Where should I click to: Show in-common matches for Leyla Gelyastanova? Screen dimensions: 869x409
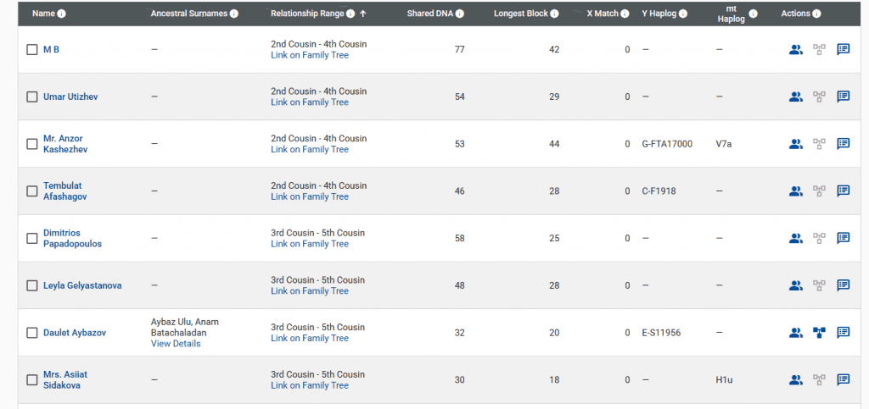click(x=795, y=285)
